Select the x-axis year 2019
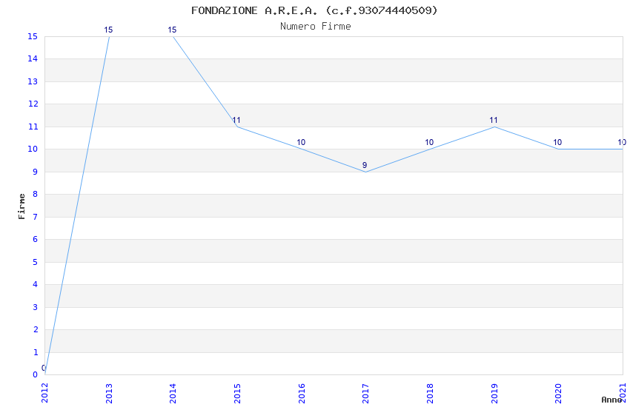The width and height of the screenshot is (630, 407). pos(494,393)
